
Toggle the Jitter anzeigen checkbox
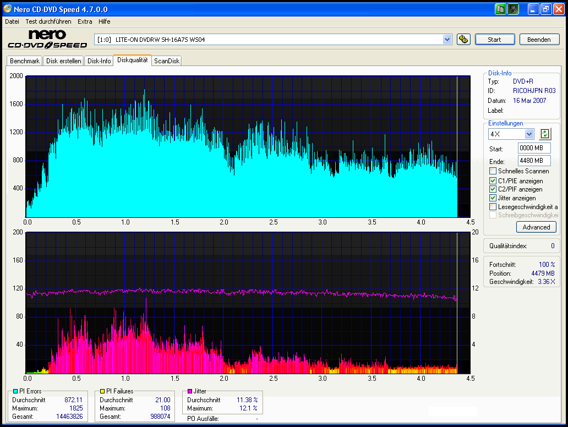[x=493, y=198]
